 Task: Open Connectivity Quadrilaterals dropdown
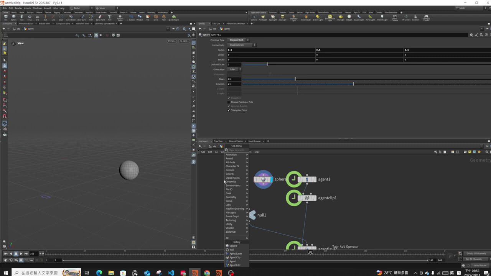coord(242,45)
